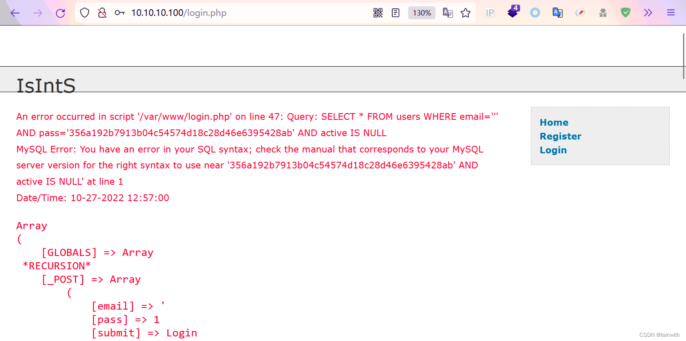
Task: Open the grey bug extension icon
Action: [x=603, y=13]
